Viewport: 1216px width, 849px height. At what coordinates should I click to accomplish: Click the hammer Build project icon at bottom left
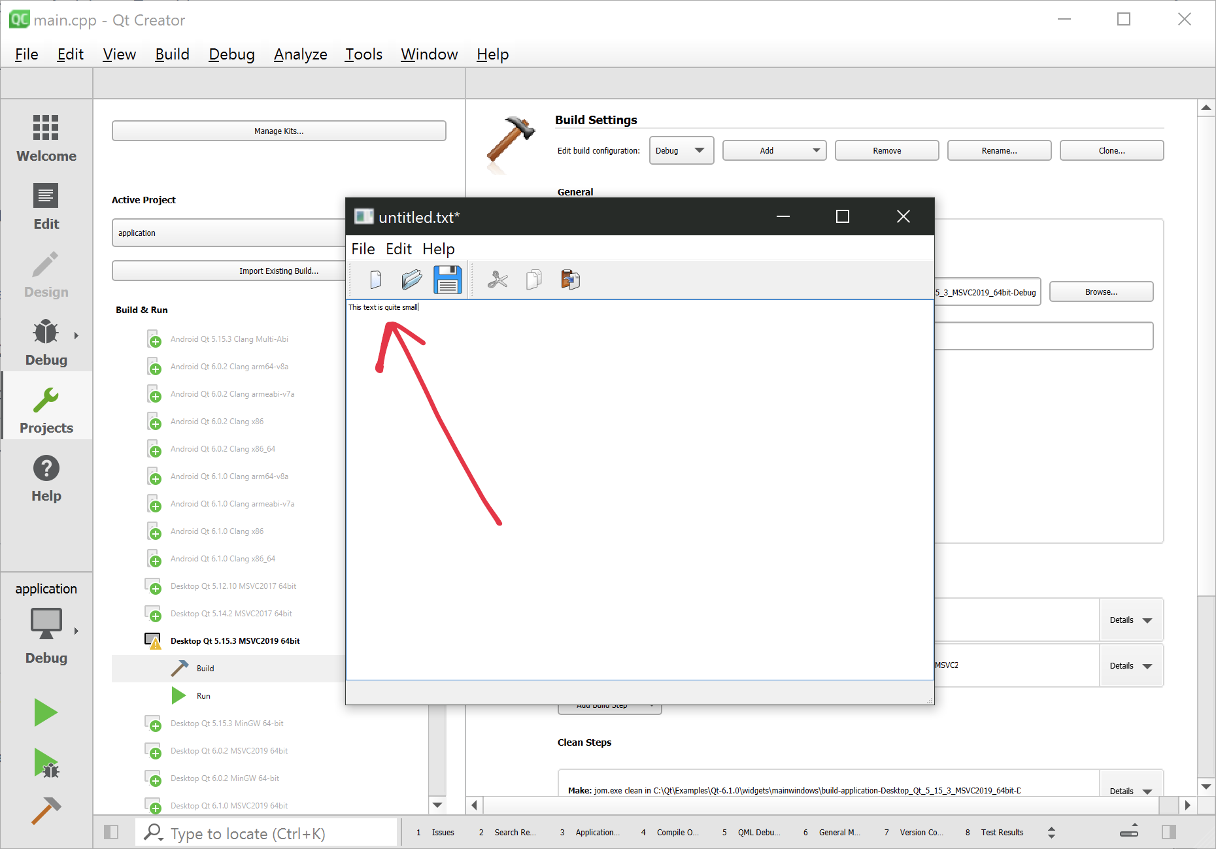coord(46,810)
